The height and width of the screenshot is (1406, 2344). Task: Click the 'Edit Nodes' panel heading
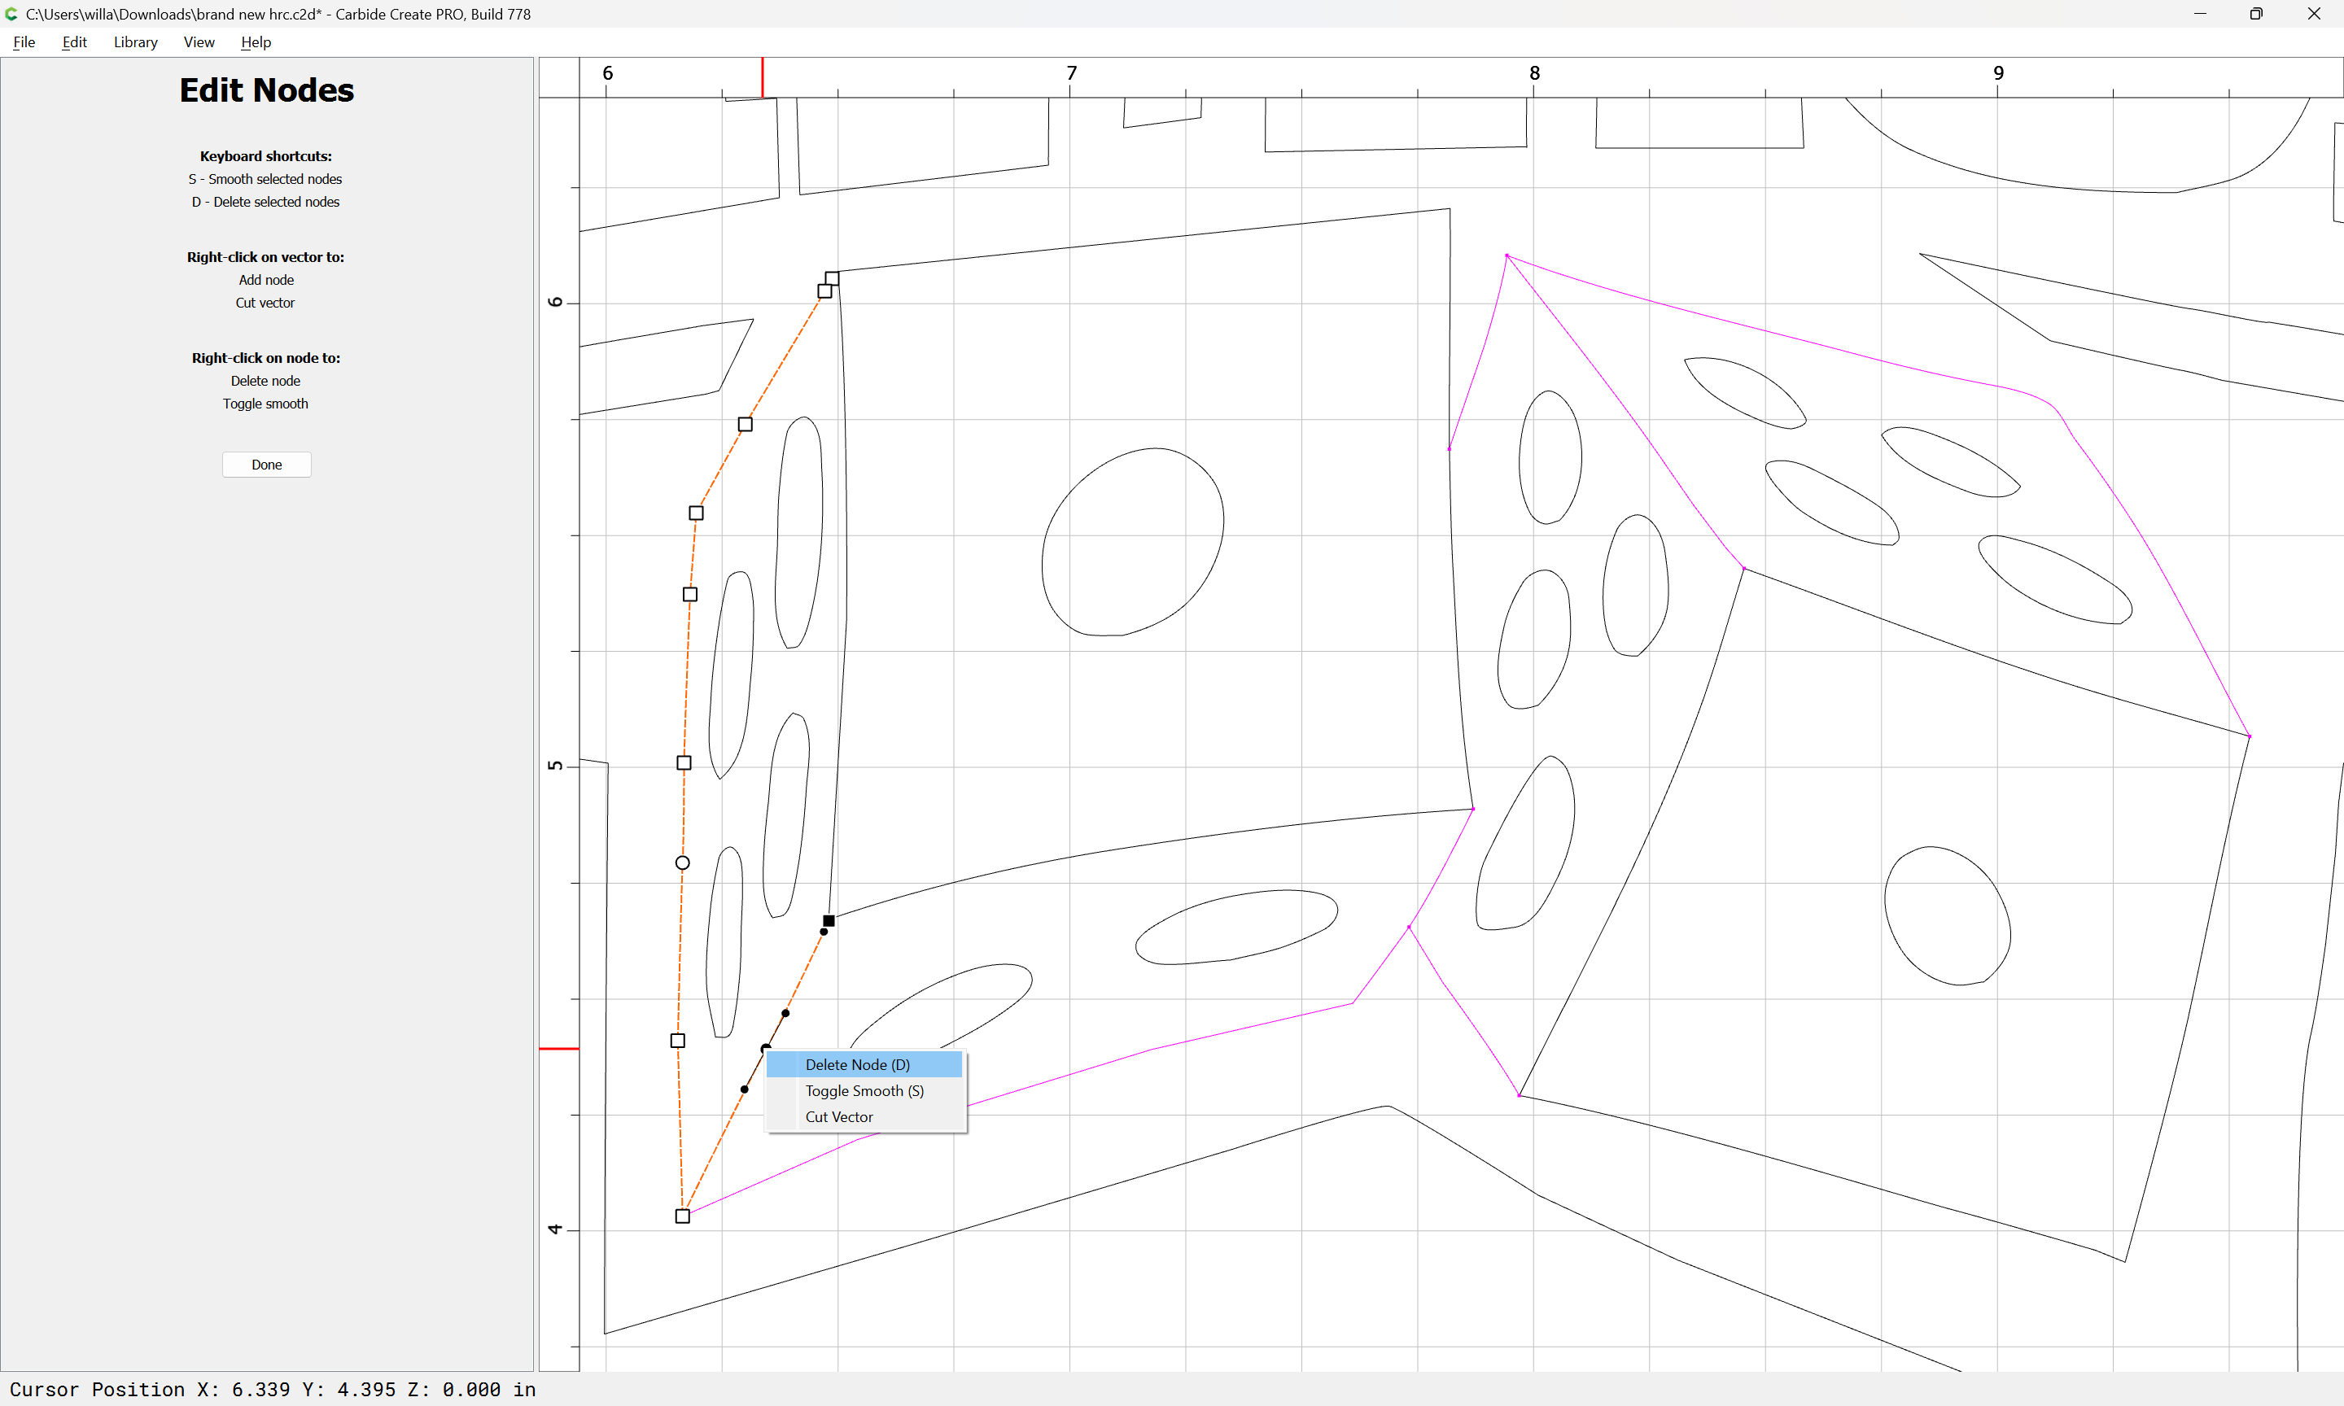click(x=266, y=90)
